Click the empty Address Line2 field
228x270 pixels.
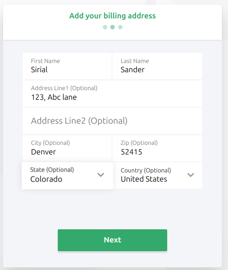click(112, 121)
